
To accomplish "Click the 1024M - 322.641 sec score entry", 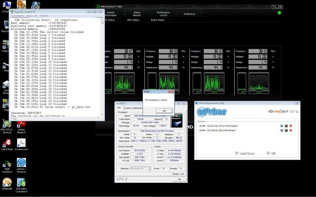I will click(218, 126).
